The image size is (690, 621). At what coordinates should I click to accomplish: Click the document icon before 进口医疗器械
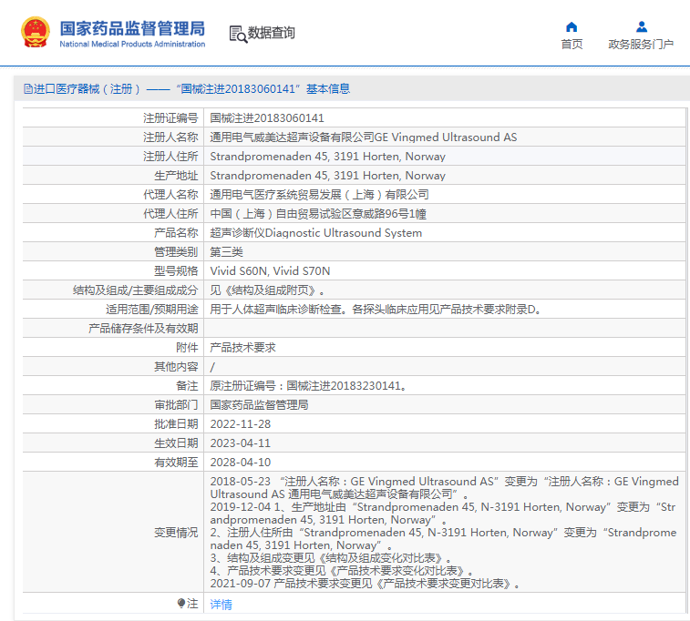[x=28, y=89]
